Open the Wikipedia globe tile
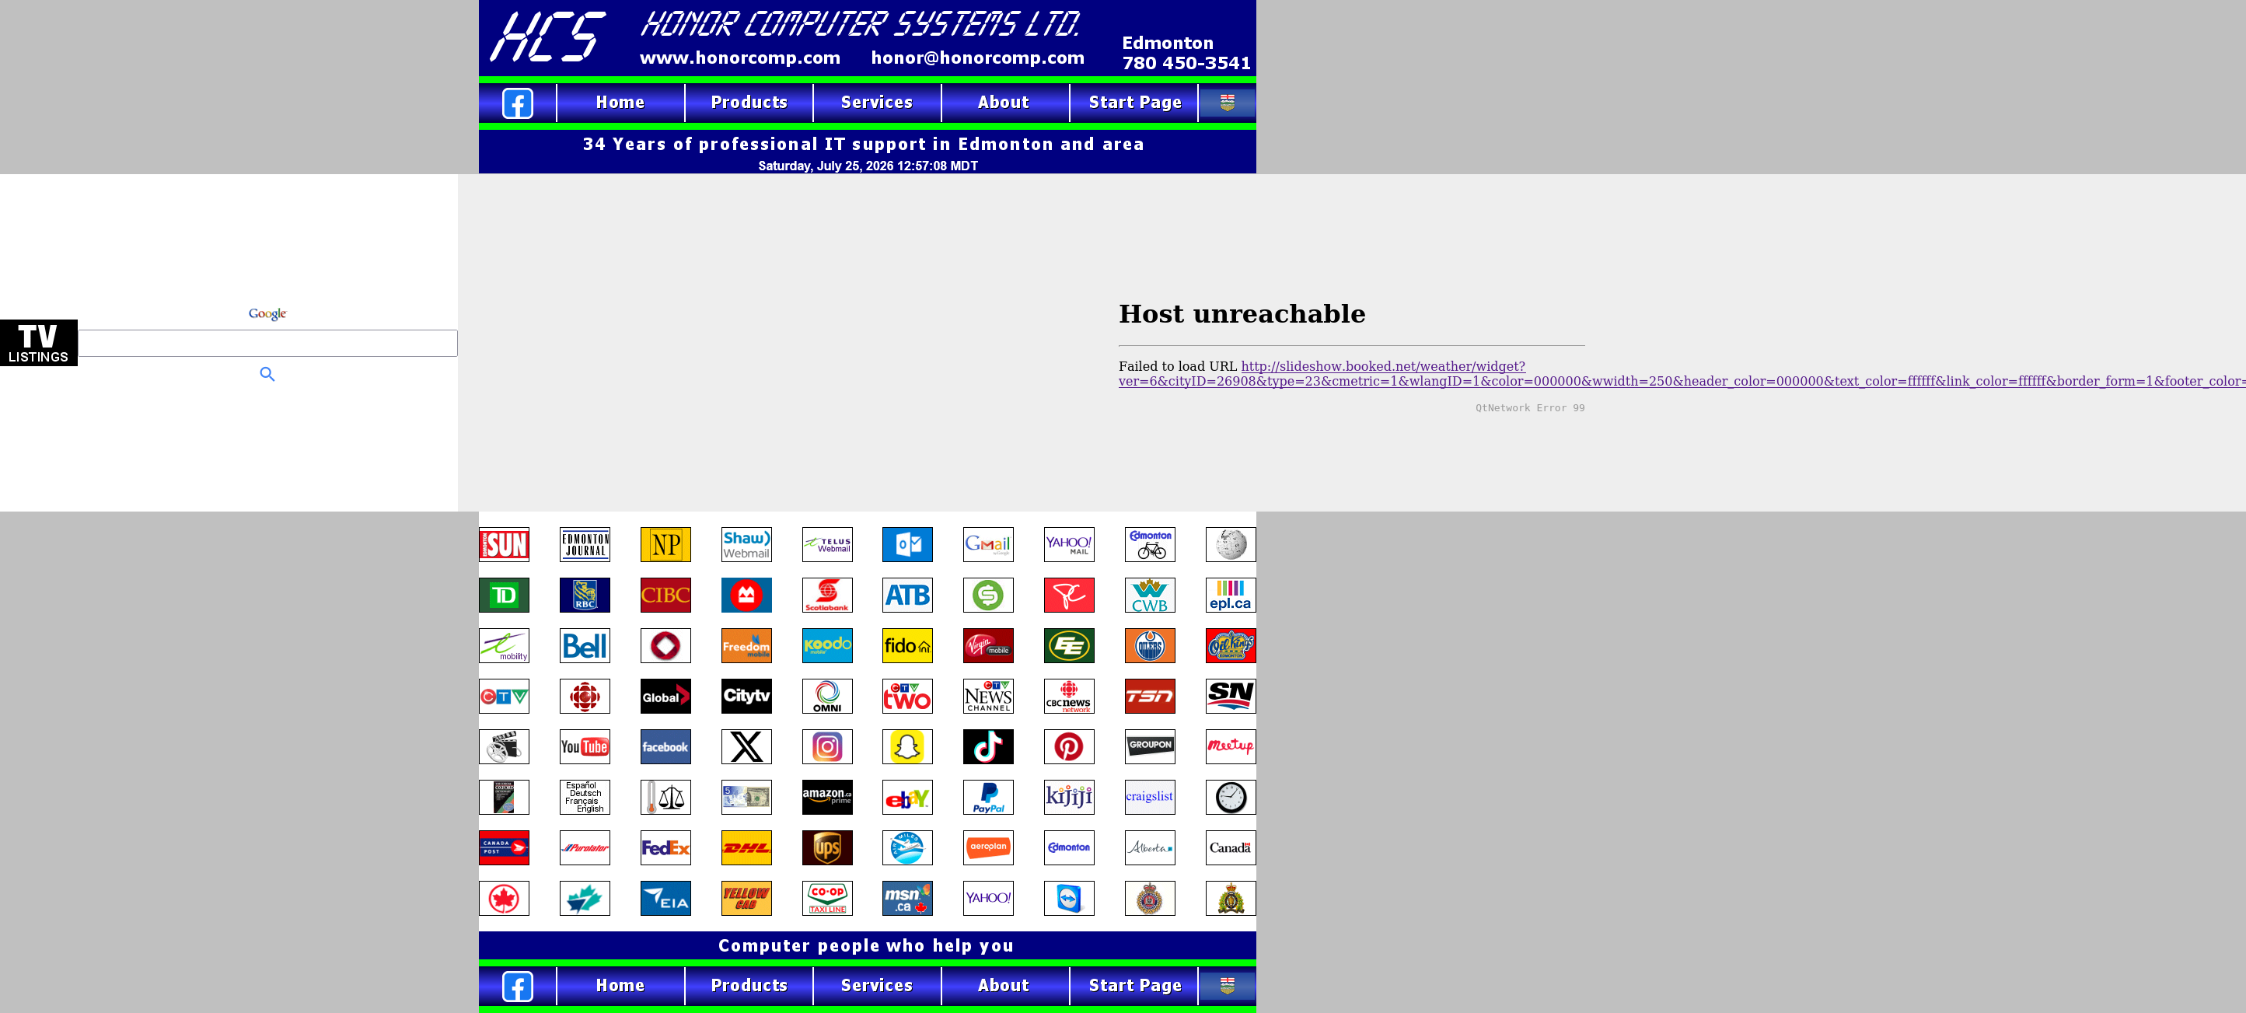The height and width of the screenshot is (1013, 2246). coord(1231,545)
